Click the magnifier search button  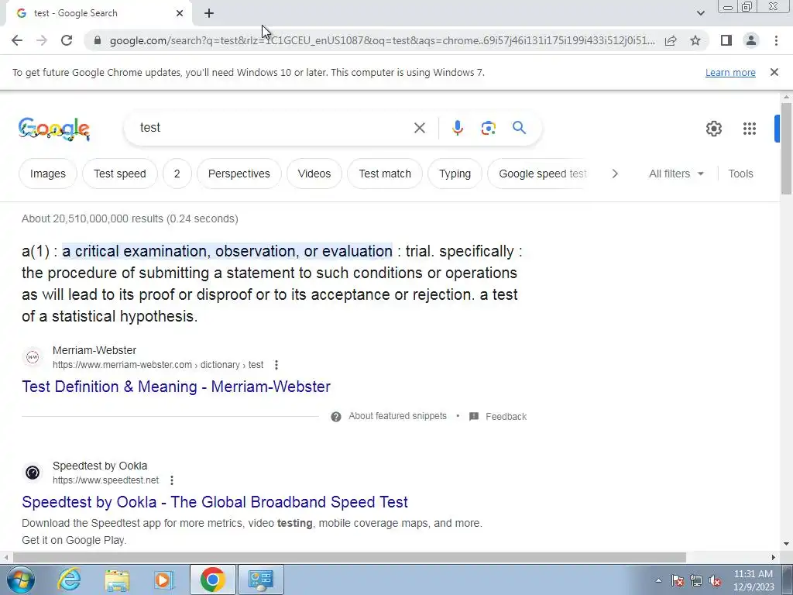click(x=519, y=128)
